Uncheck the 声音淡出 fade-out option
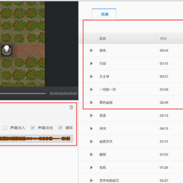Image resolution: width=183 pixels, height=183 pixels. click(x=33, y=128)
